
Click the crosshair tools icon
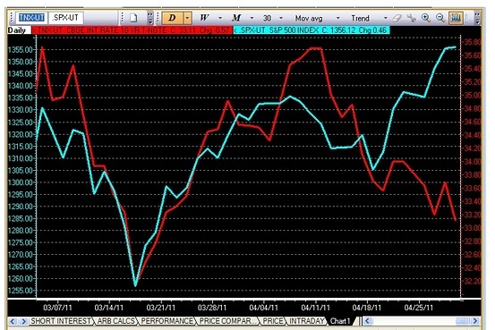coord(412,18)
